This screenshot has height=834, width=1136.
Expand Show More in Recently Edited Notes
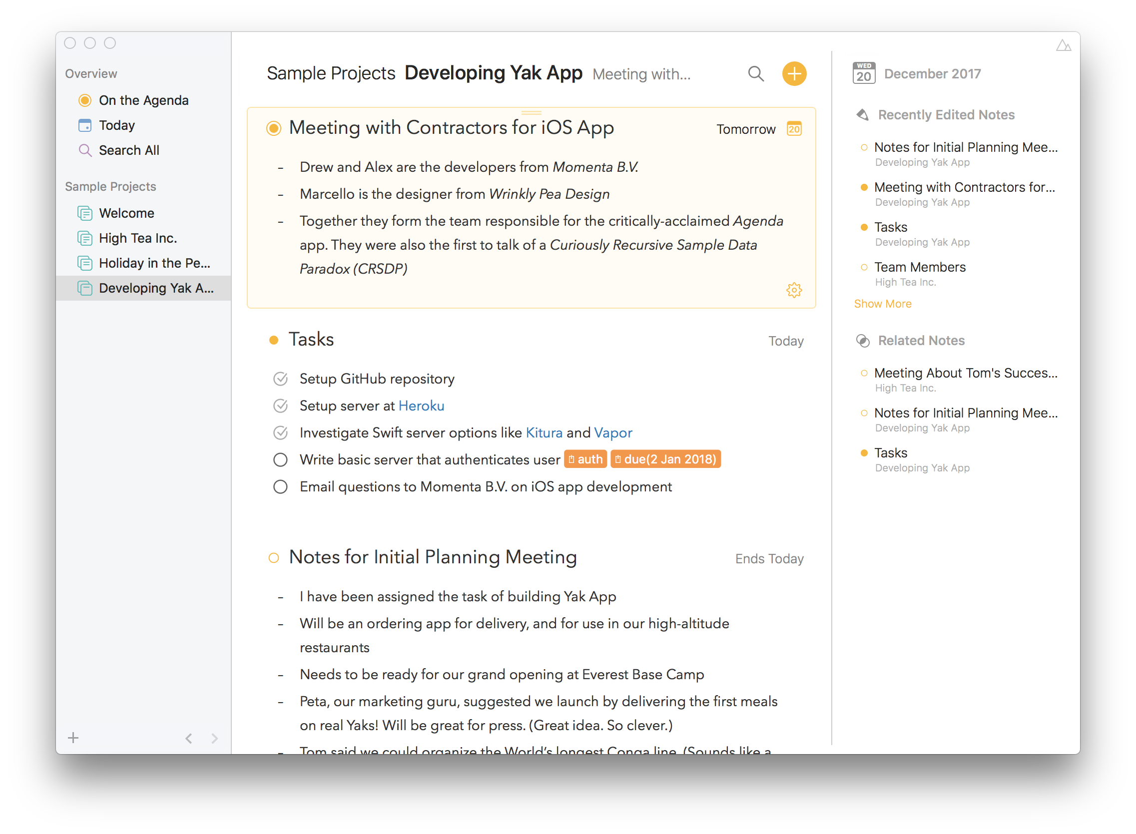coord(882,303)
